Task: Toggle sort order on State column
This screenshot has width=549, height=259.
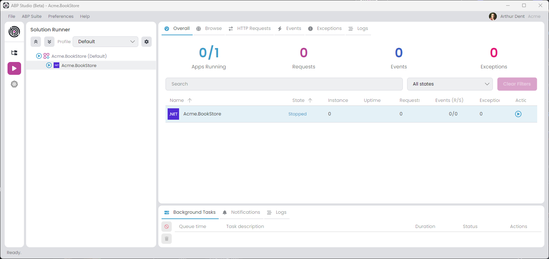Action: tap(311, 100)
